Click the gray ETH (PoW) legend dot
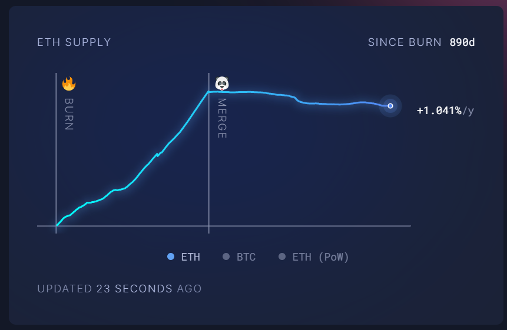 tap(281, 256)
